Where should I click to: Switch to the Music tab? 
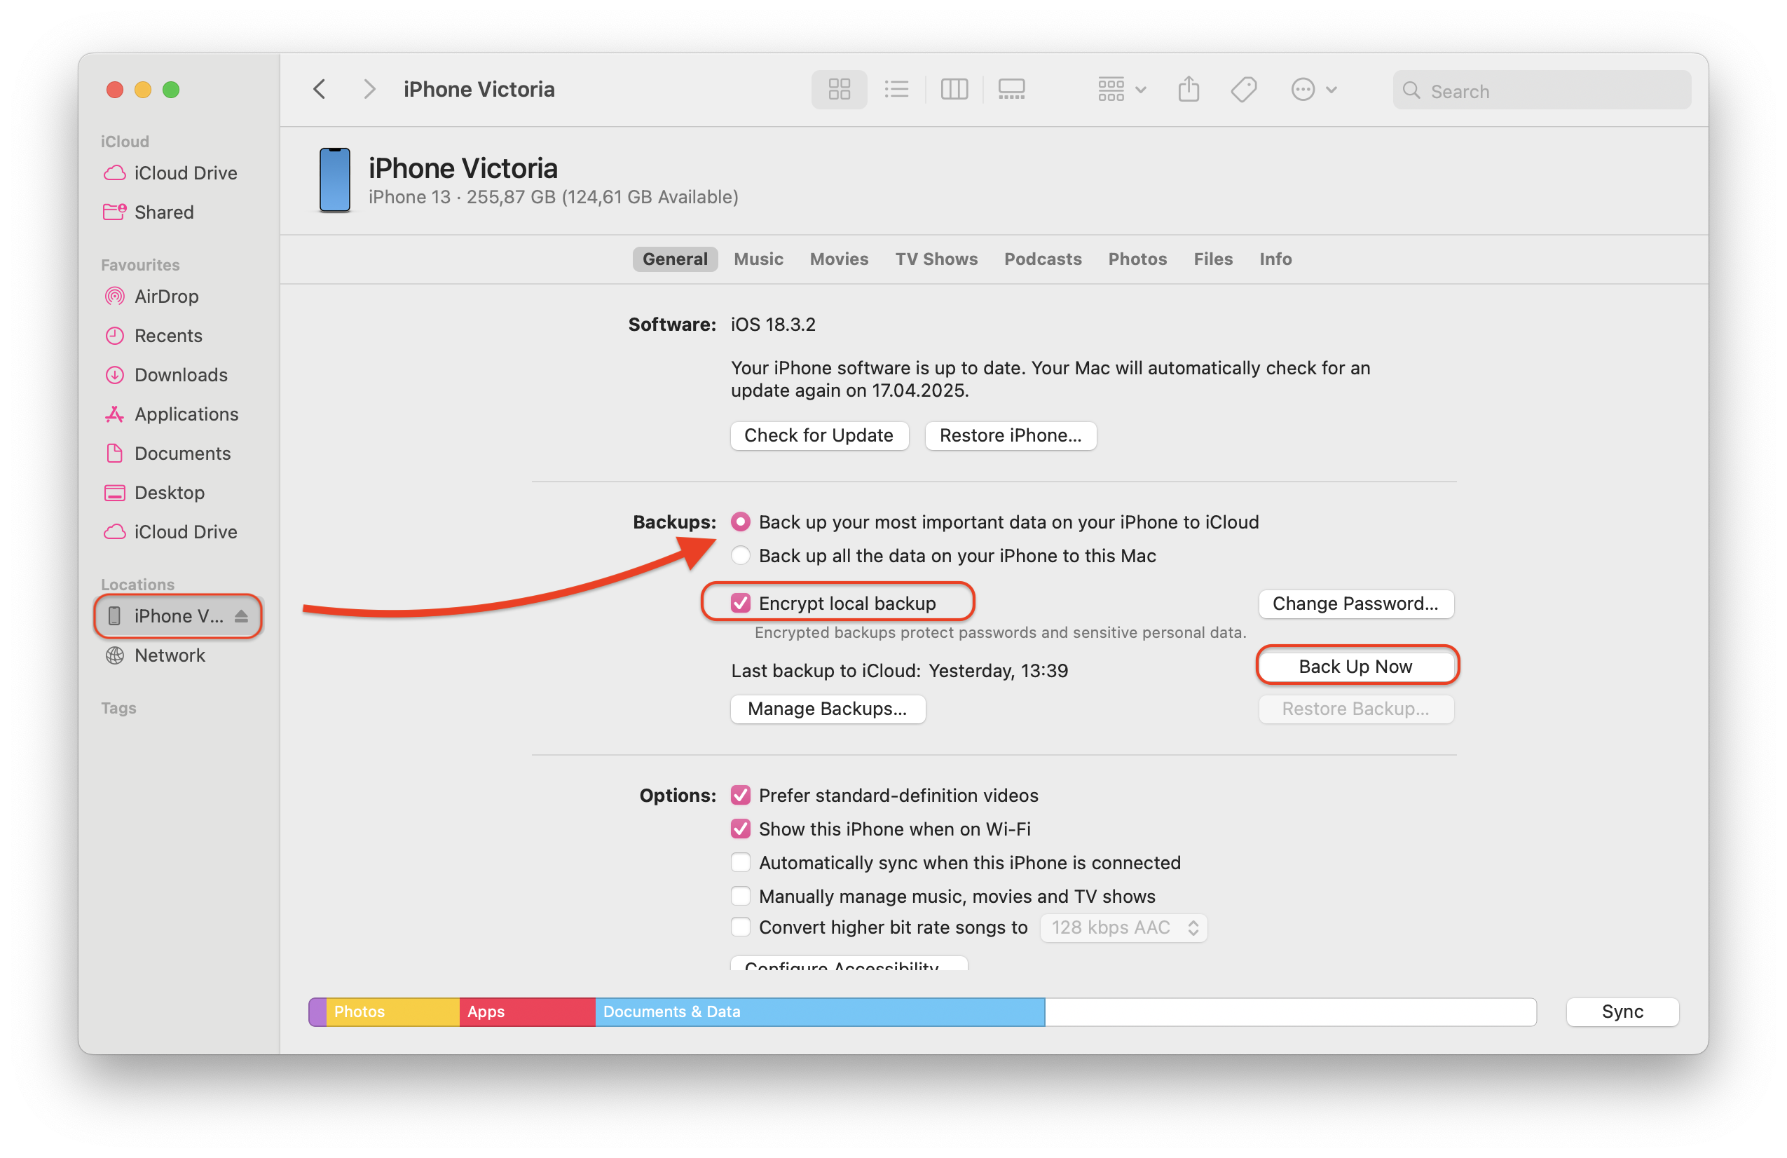point(758,259)
